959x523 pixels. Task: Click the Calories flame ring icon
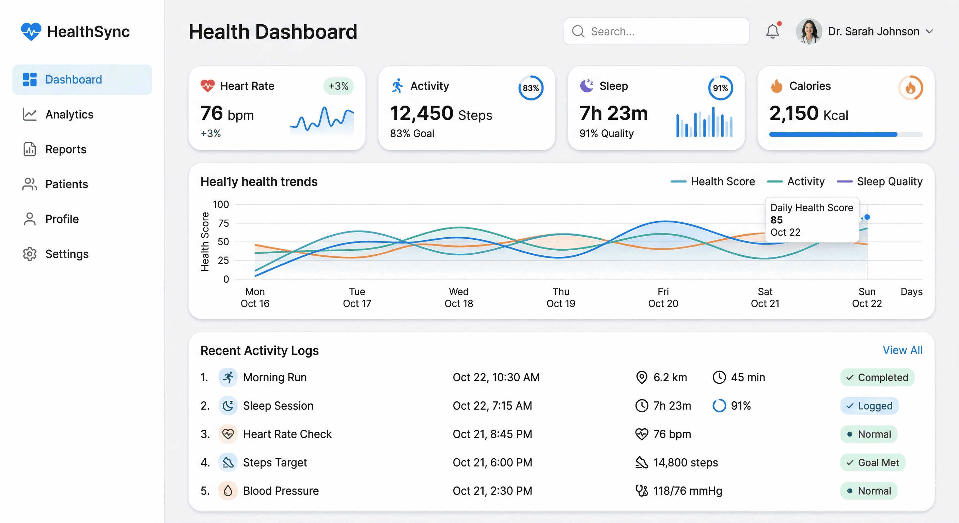[x=910, y=88]
